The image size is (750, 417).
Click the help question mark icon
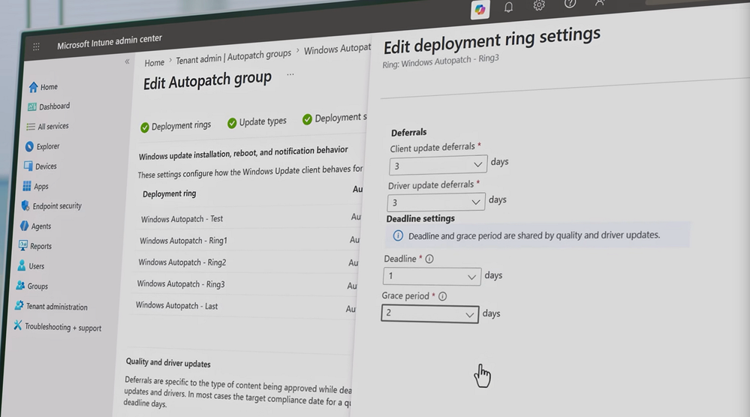point(570,3)
